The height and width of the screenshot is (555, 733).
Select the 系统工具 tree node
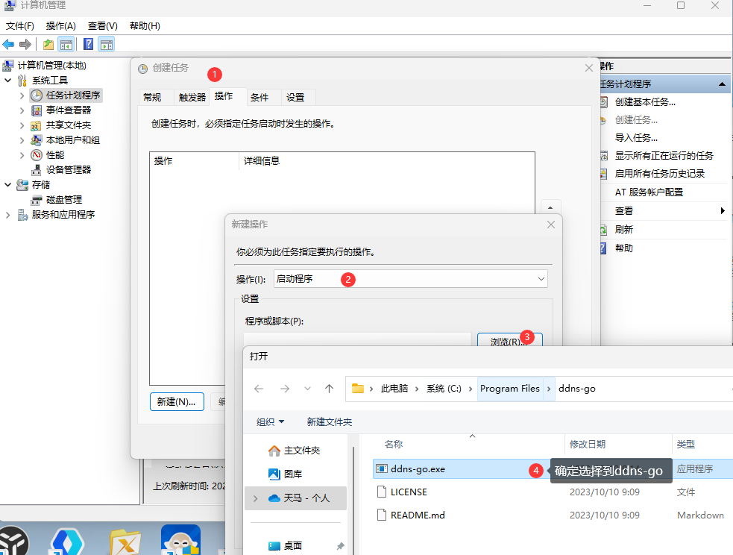tap(49, 81)
